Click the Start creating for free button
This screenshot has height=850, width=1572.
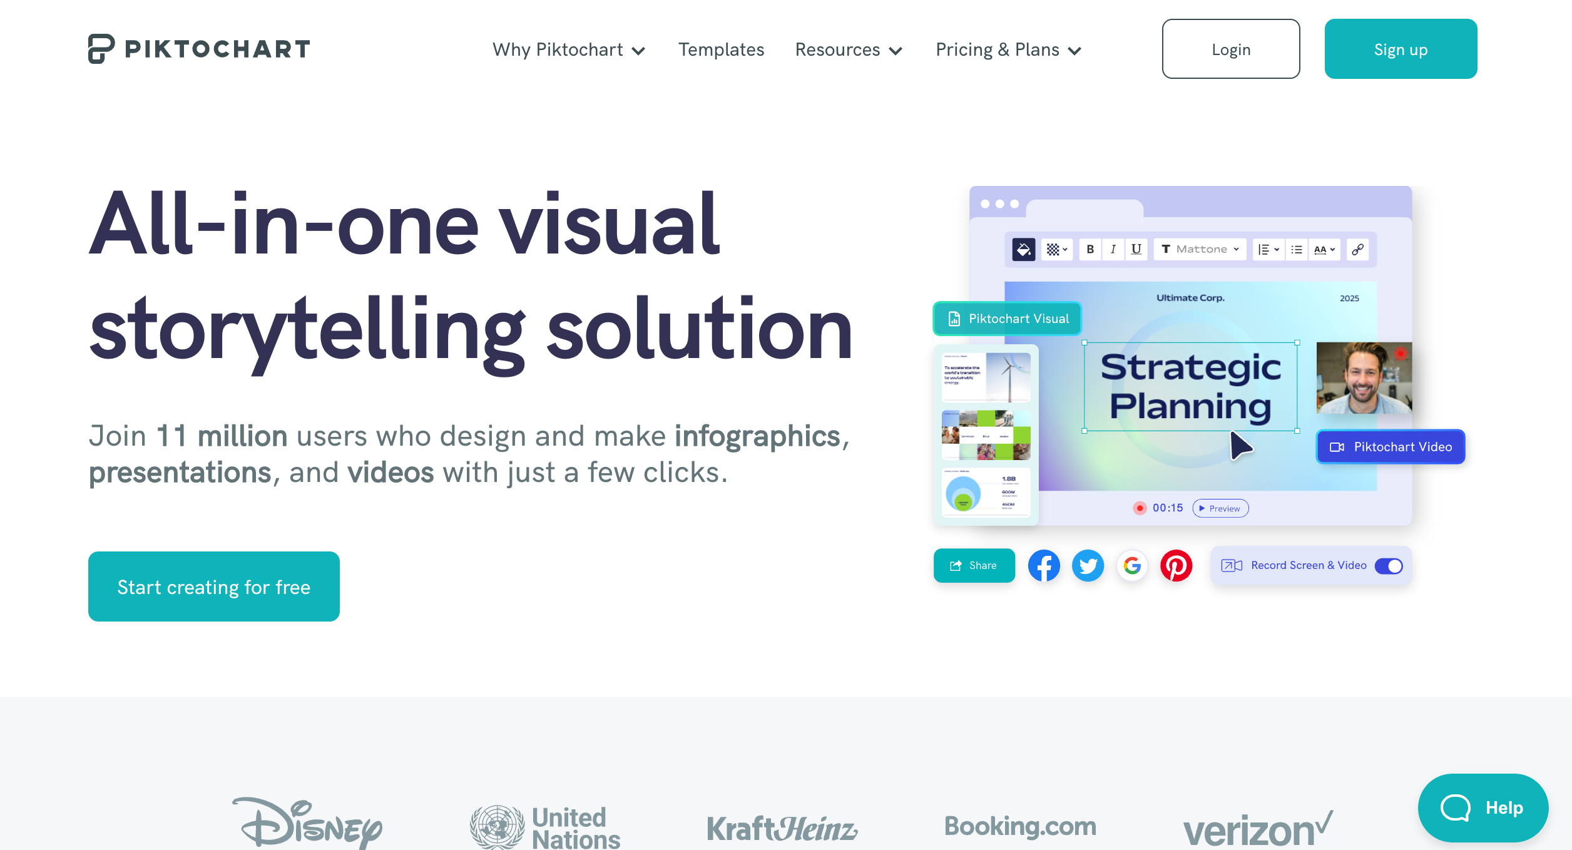click(215, 585)
